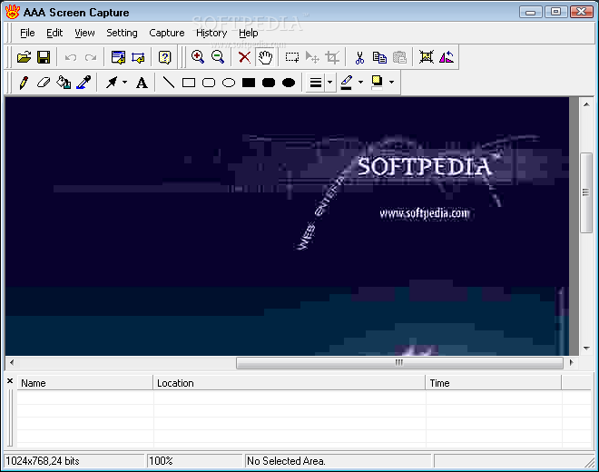Close the history panel with X
The image size is (599, 472).
[10, 380]
